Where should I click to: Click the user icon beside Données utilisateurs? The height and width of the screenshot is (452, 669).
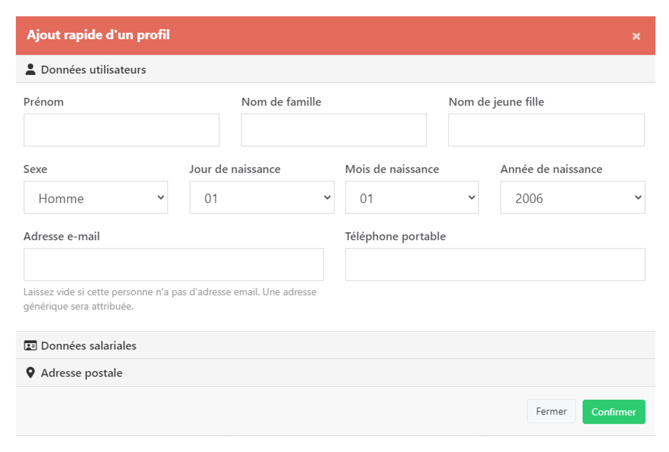point(30,69)
